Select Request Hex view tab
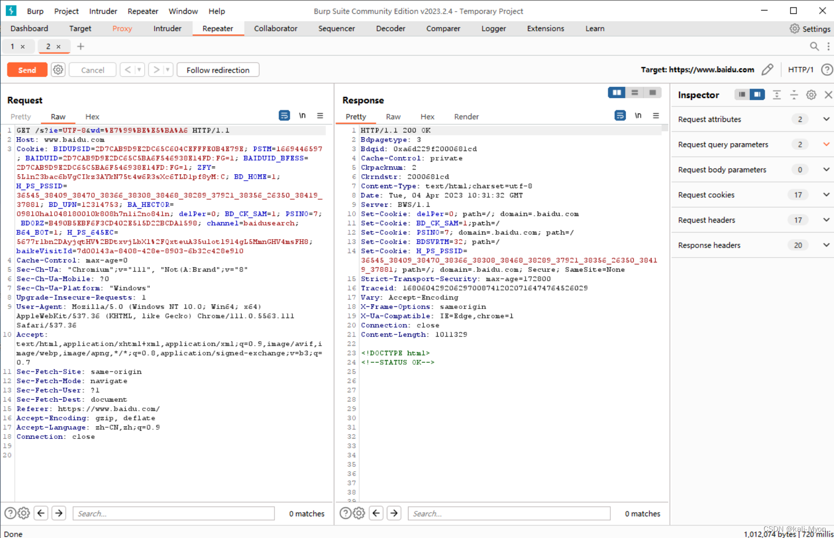 (92, 117)
